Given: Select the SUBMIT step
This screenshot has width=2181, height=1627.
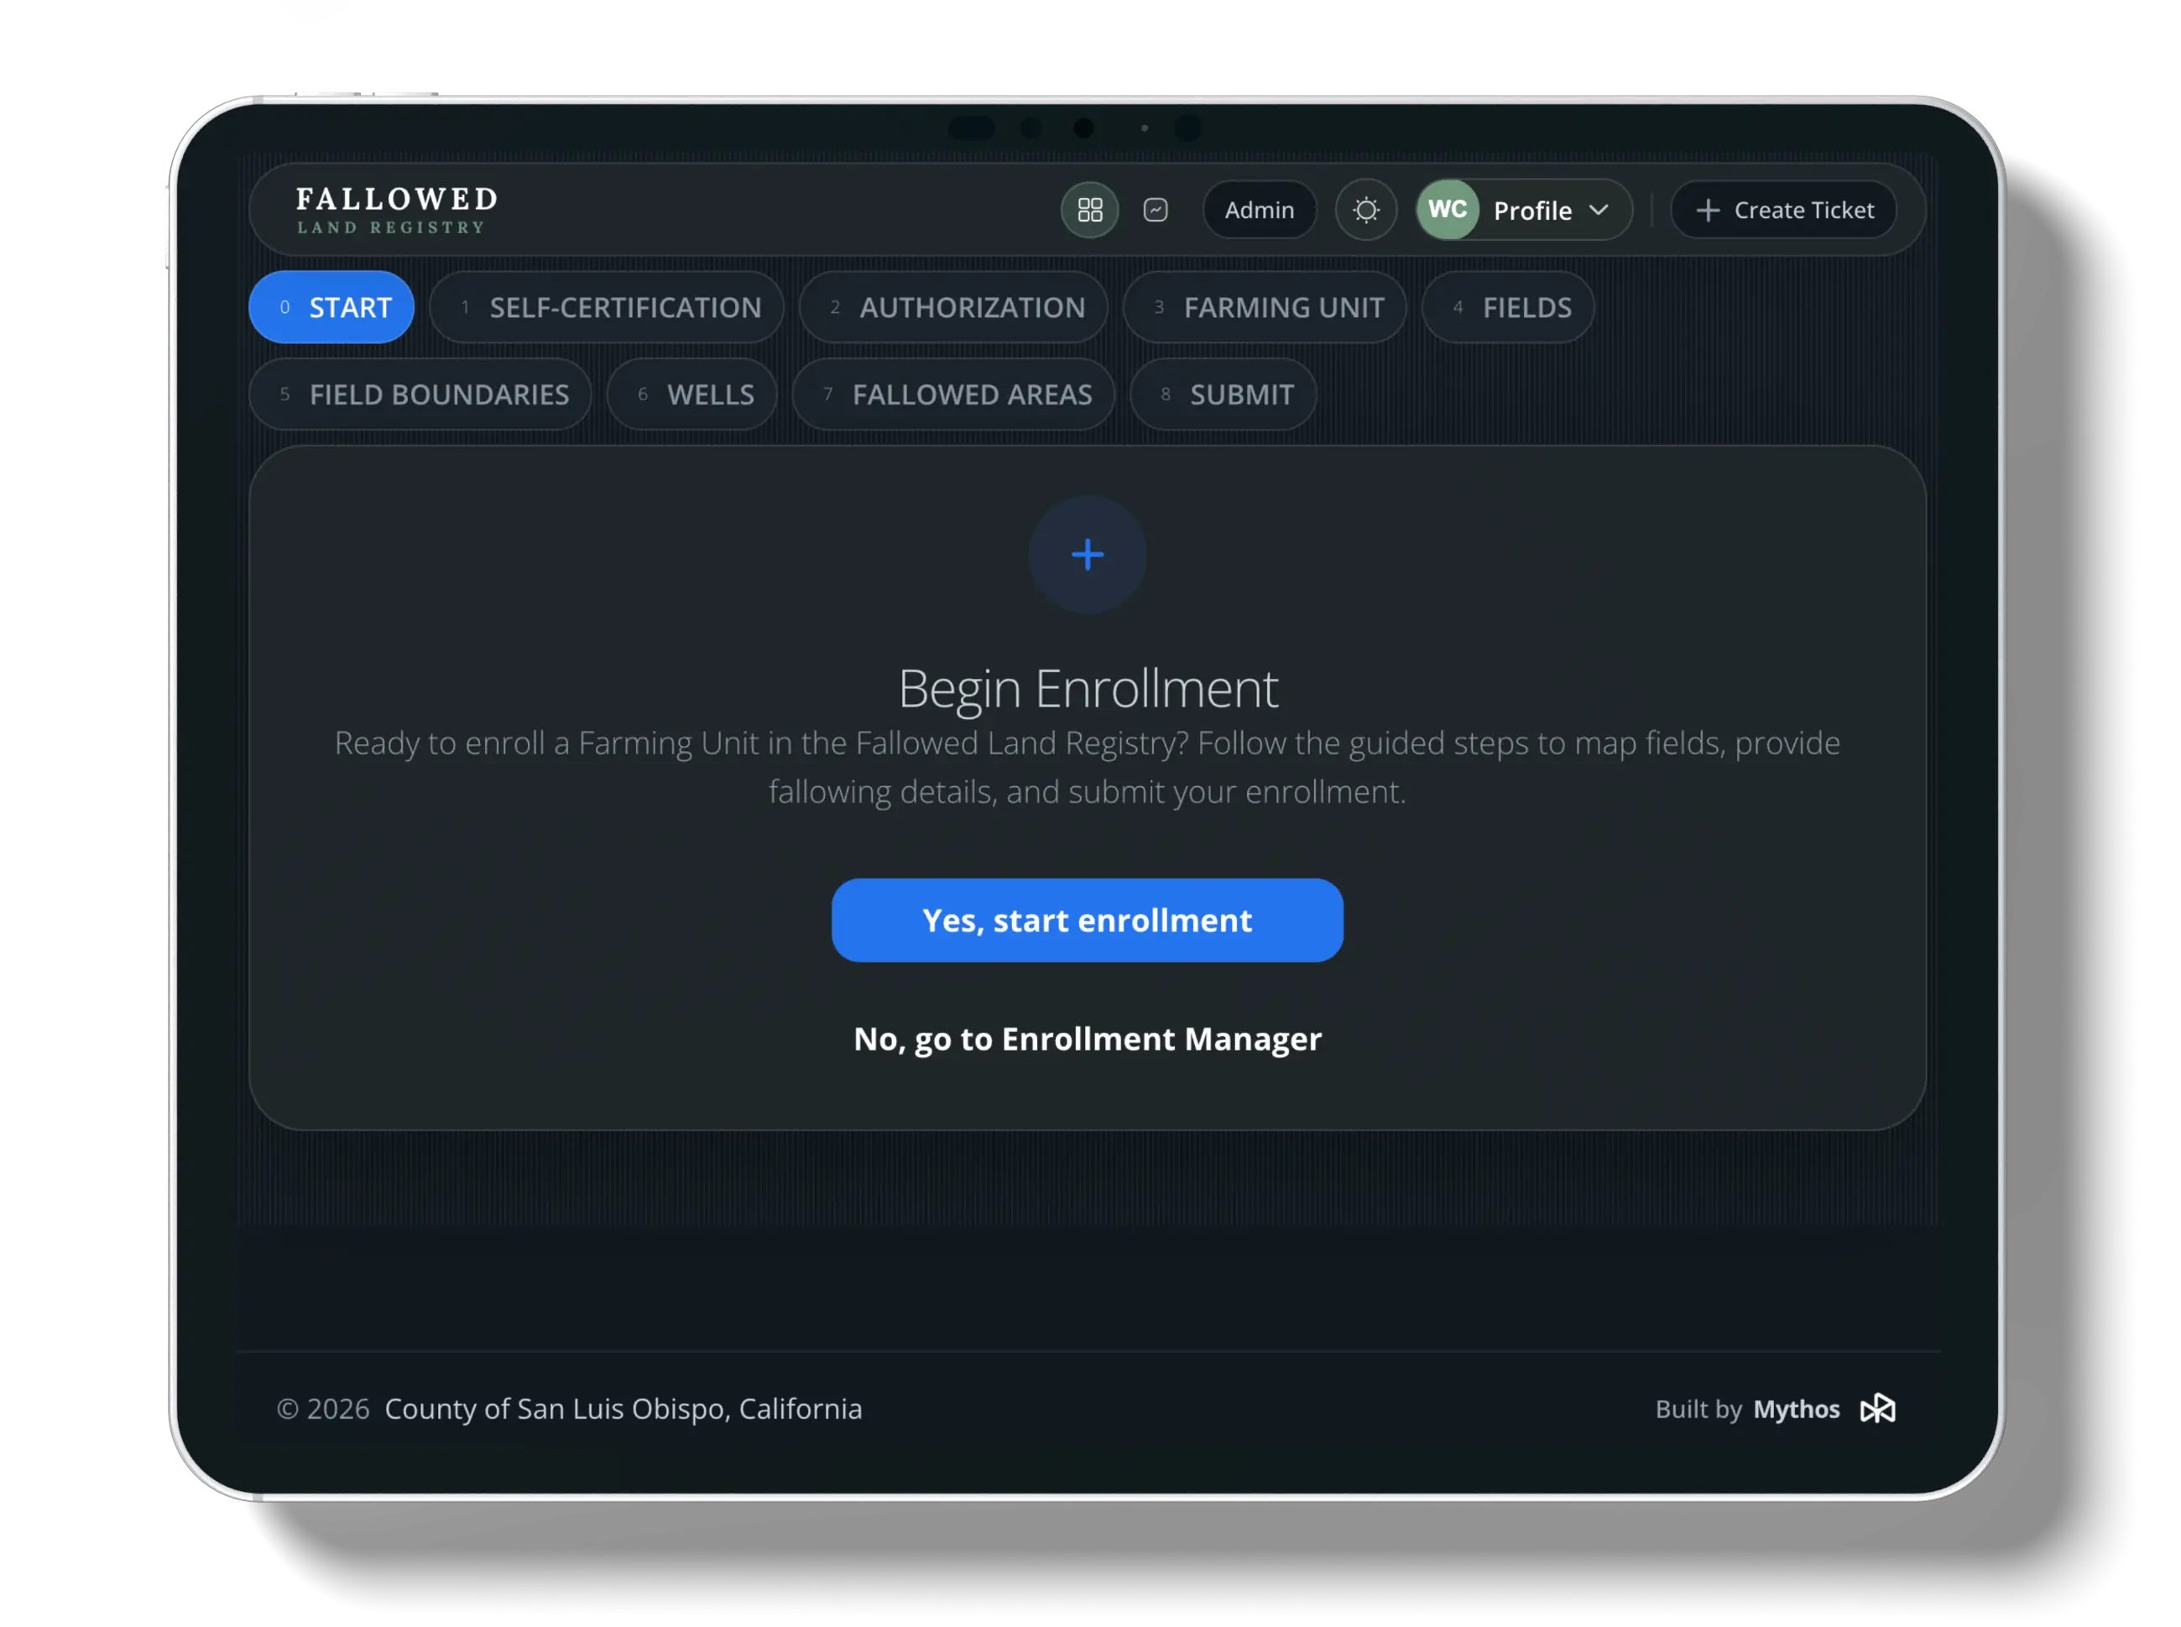Looking at the screenshot, I should [1223, 394].
